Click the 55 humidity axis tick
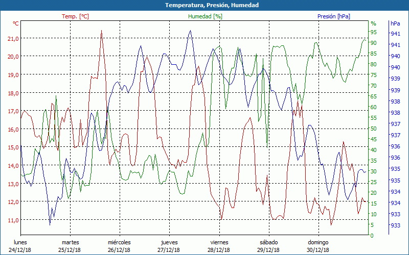Screen dimensions: 409x255 pyautogui.click(x=374, y=118)
